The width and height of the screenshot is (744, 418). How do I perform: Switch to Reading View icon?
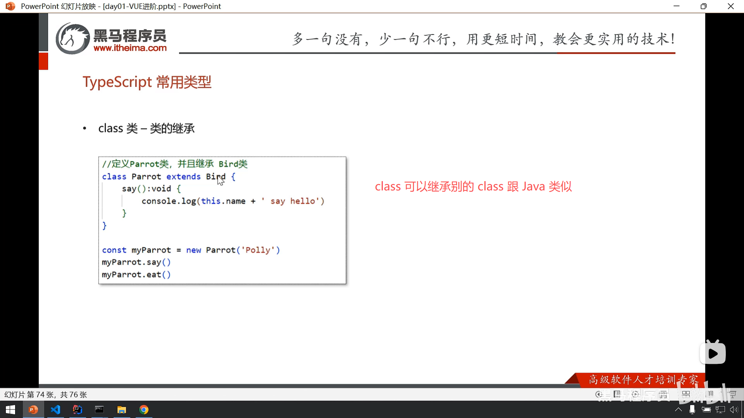click(709, 394)
